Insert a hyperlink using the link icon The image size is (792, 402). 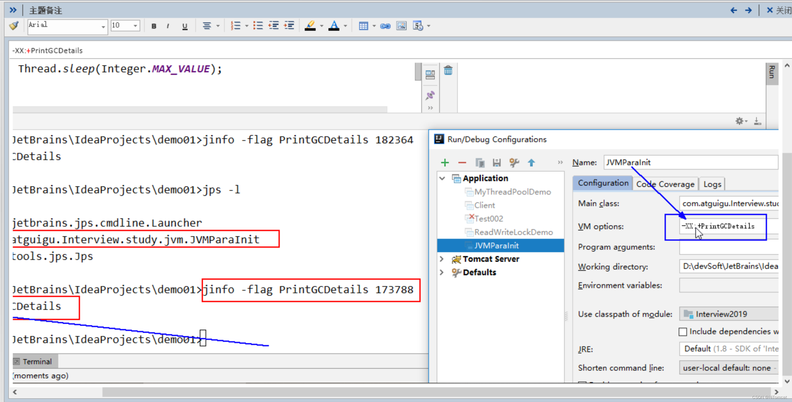tap(385, 26)
